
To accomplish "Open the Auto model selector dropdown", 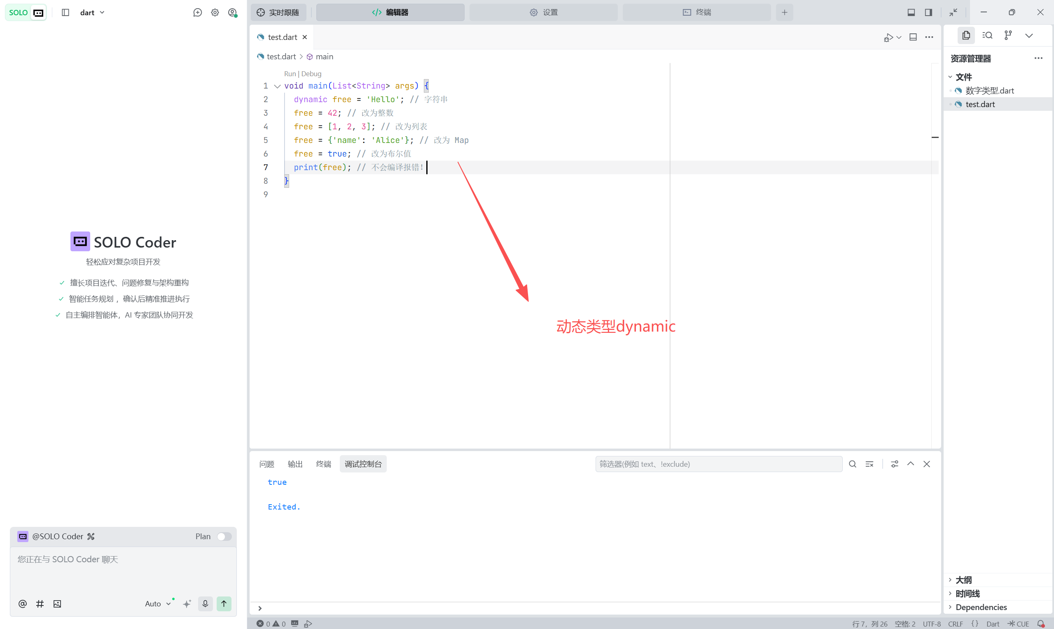I will [157, 603].
